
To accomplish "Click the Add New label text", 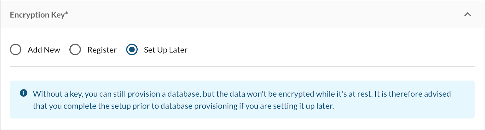I will click(44, 50).
